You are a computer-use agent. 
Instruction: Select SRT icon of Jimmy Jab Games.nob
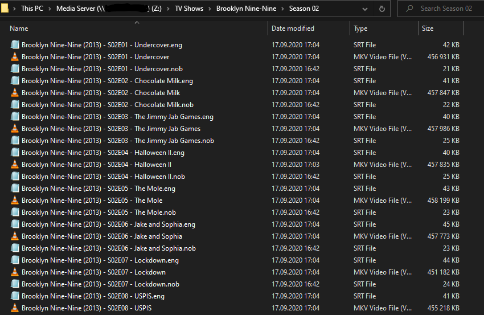click(x=14, y=141)
